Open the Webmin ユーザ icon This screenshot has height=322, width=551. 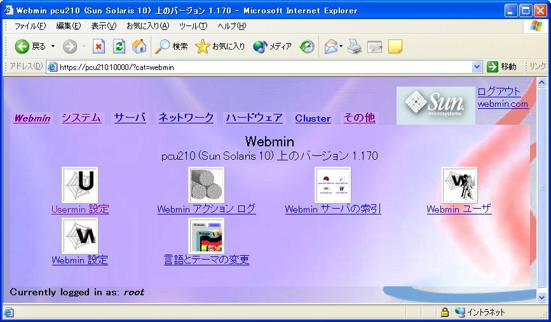459,185
